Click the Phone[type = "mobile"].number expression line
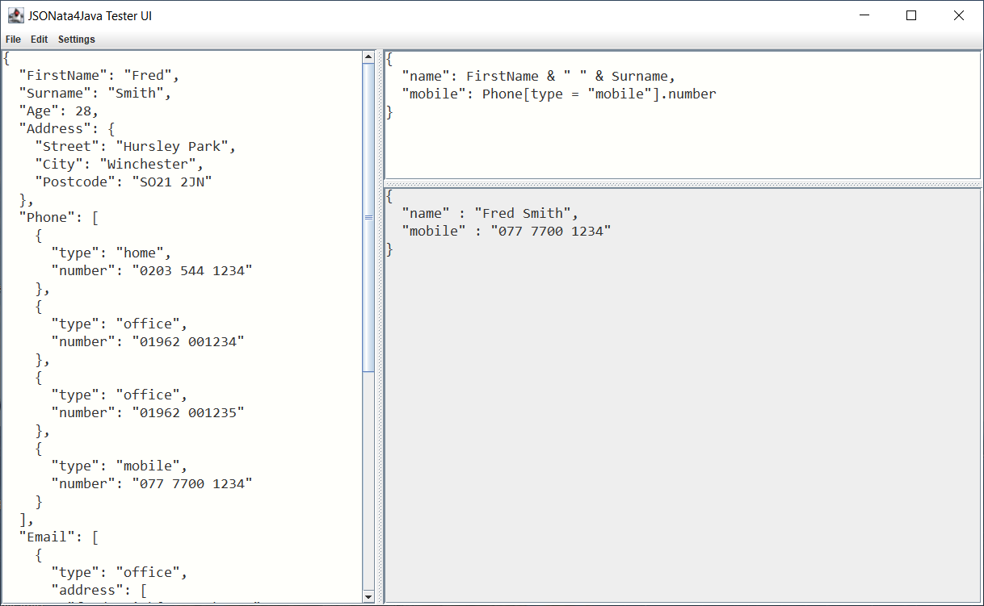Image resolution: width=984 pixels, height=606 pixels. (599, 94)
